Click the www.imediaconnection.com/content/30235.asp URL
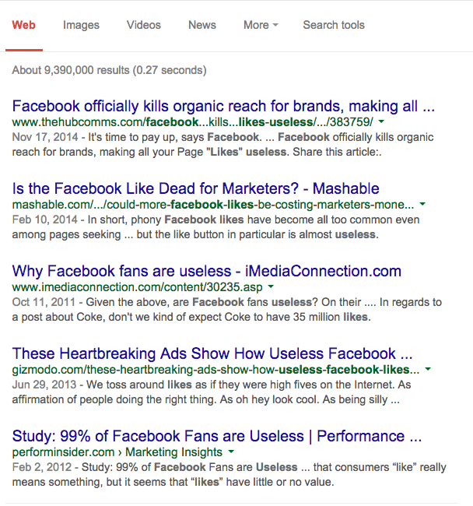This screenshot has height=506, width=473. 138,287
